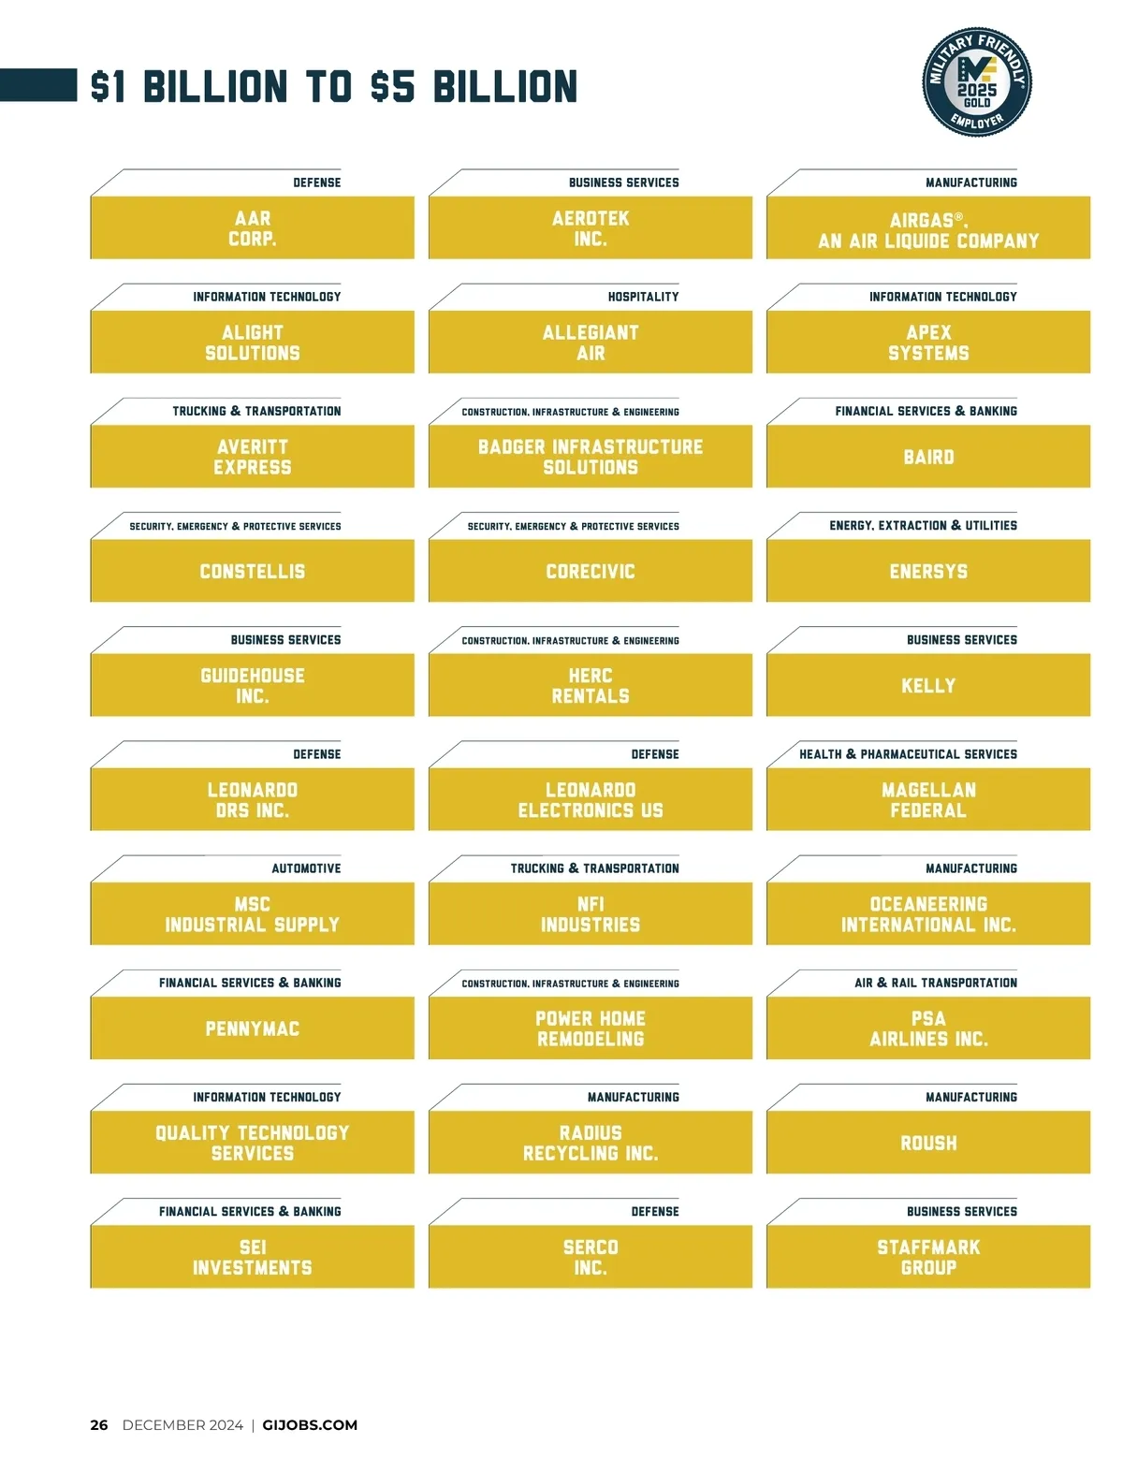Screen dimensions: 1123x1458
Task: Click the Hospitality label above Allegiant Air
Action: pyautogui.click(x=643, y=297)
